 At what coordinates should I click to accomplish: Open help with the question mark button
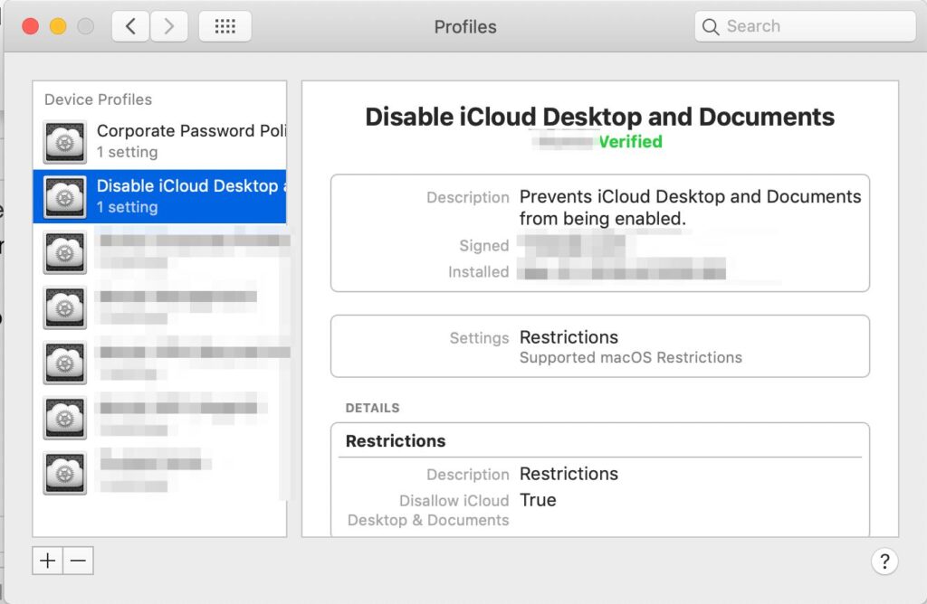[x=884, y=562]
